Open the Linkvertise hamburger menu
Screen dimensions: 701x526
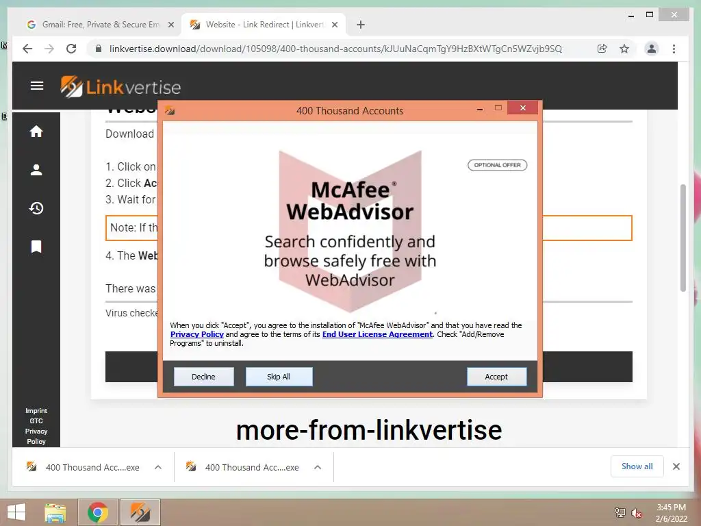click(x=37, y=86)
